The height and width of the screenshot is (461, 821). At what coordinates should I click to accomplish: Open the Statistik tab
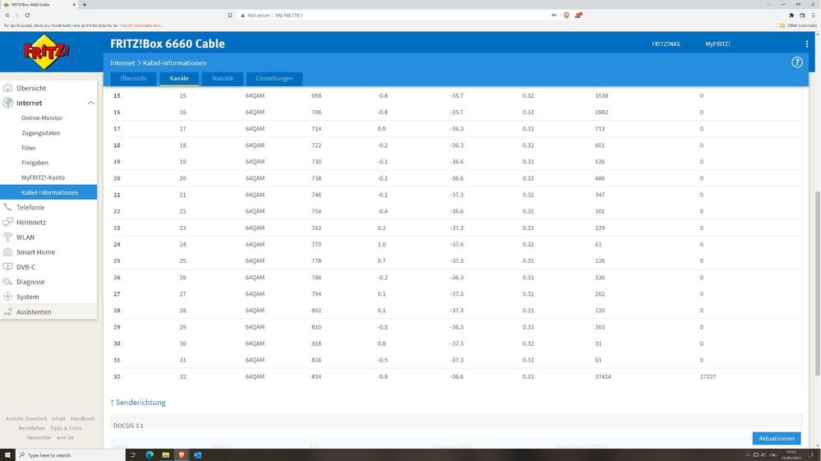coord(222,79)
